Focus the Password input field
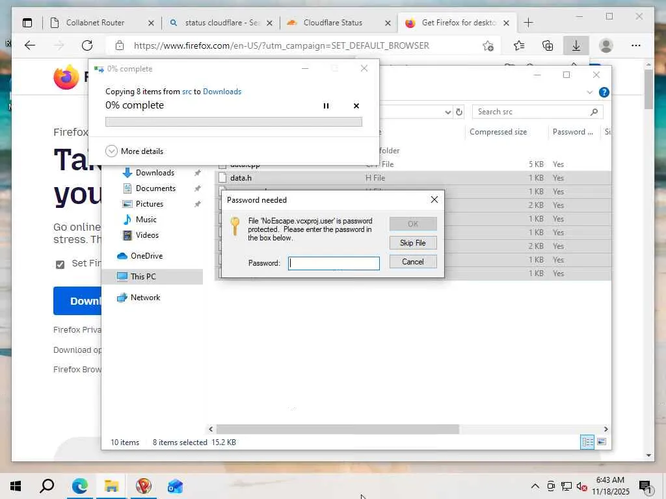666x499 pixels. (x=334, y=263)
